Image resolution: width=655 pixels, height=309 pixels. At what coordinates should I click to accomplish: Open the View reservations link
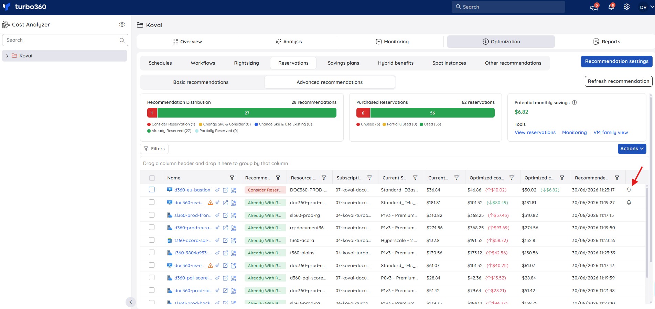click(535, 132)
